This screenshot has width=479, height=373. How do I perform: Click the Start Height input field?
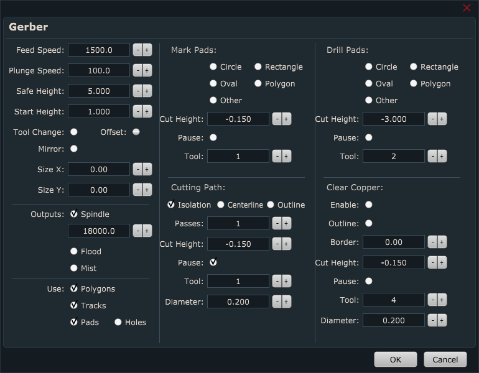tap(99, 111)
